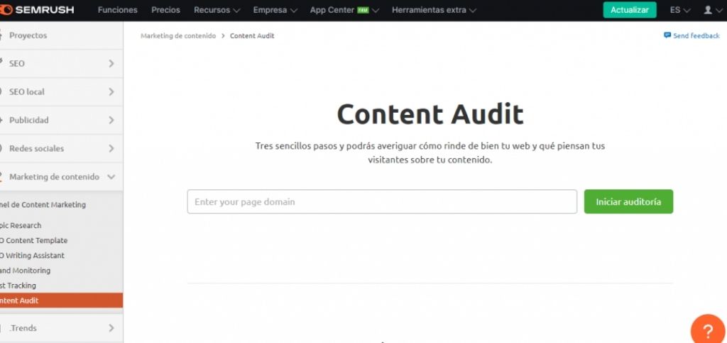Go to Funciones in top menu
Viewport: 727px width, 343px height.
click(x=117, y=10)
